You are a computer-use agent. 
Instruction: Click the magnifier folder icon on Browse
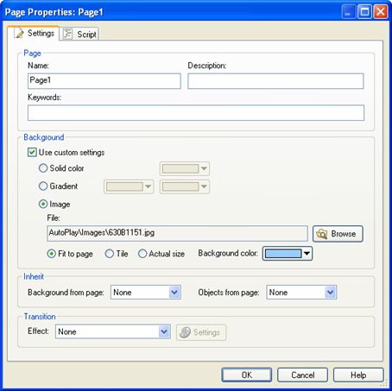coord(322,234)
